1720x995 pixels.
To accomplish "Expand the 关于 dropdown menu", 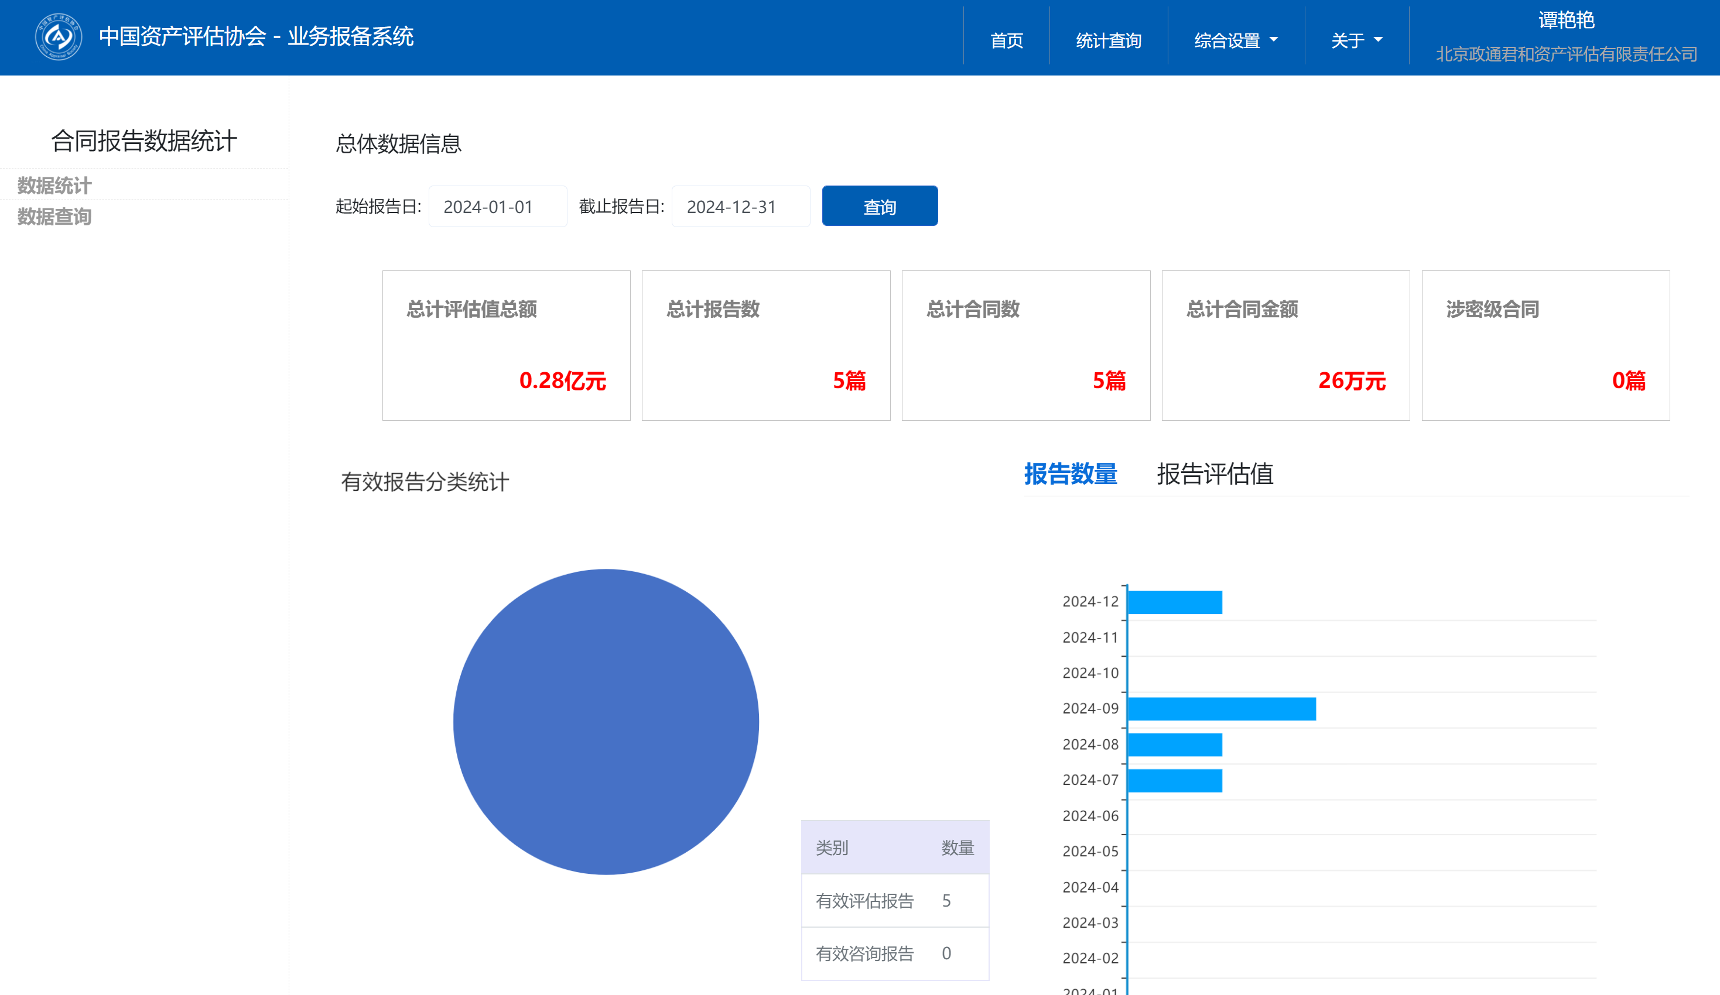I will click(1356, 41).
